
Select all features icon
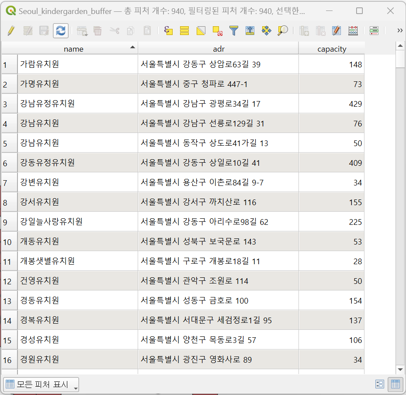click(x=184, y=31)
